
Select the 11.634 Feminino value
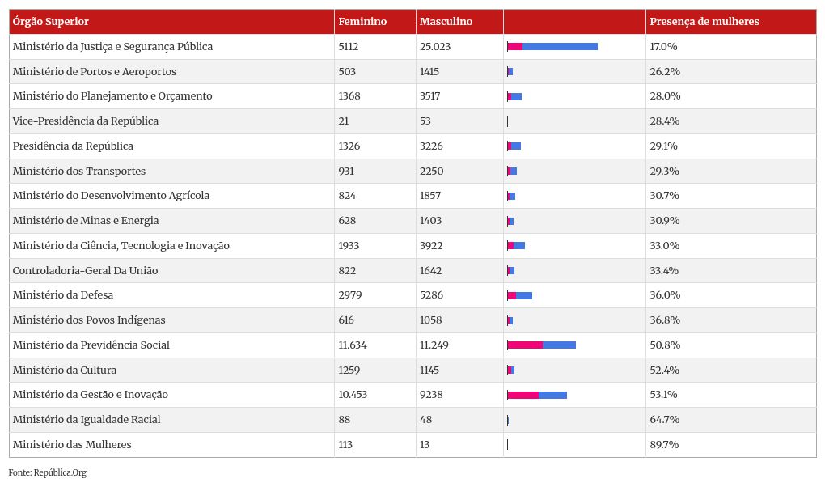pos(353,345)
